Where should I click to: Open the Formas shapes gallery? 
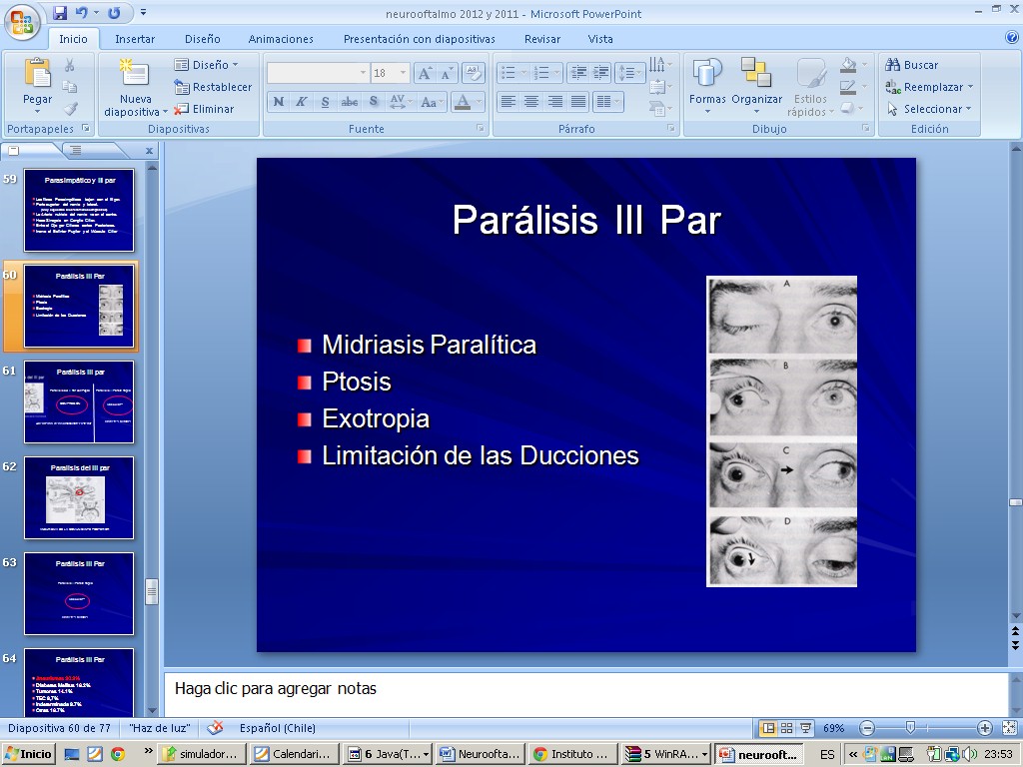[707, 80]
